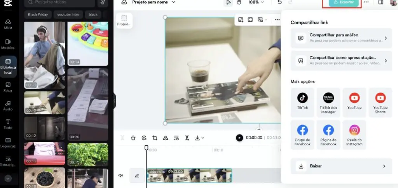Click the mirror flip tool icon
The width and height of the screenshot is (398, 188).
click(166, 138)
